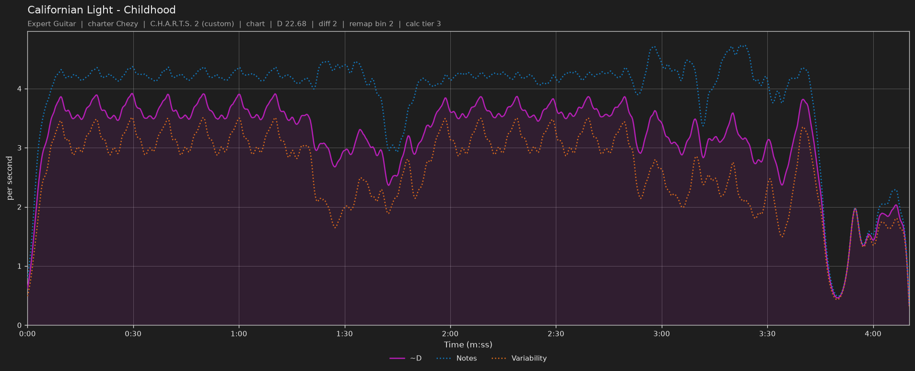Click 'D 22.68' in the subtitle
915x371 pixels.
292,24
